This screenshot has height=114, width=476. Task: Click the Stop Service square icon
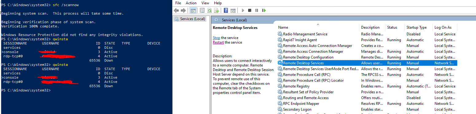[x=250, y=10]
